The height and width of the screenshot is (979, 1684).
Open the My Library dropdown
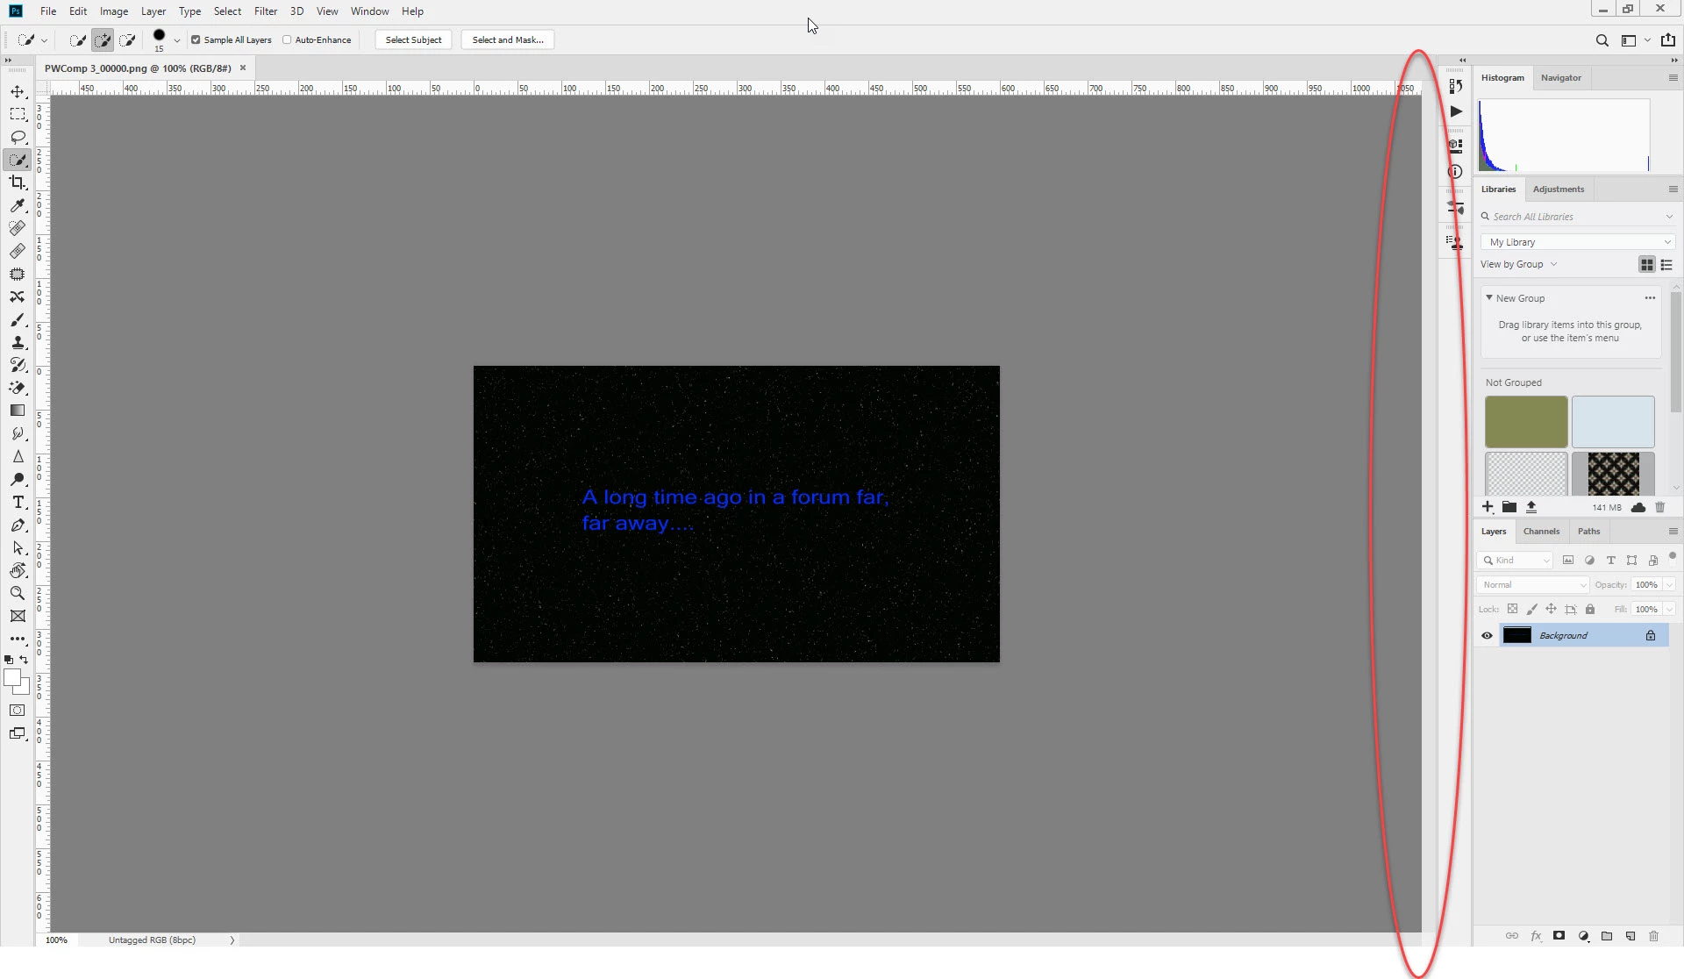(1578, 242)
